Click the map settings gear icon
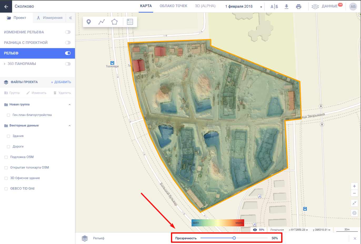 [354, 213]
